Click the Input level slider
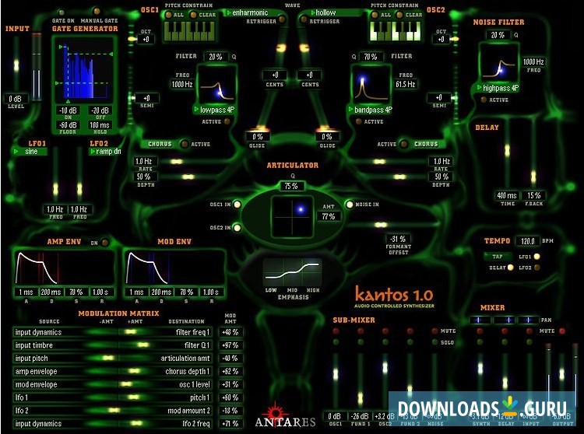 pos(16,64)
